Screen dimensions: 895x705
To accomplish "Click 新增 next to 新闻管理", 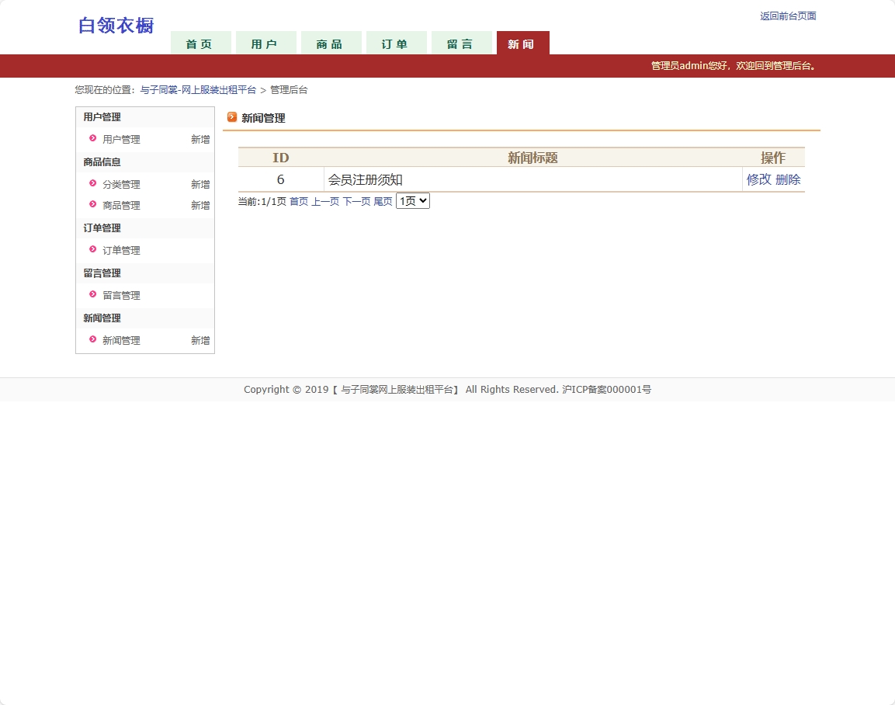I will pyautogui.click(x=199, y=340).
